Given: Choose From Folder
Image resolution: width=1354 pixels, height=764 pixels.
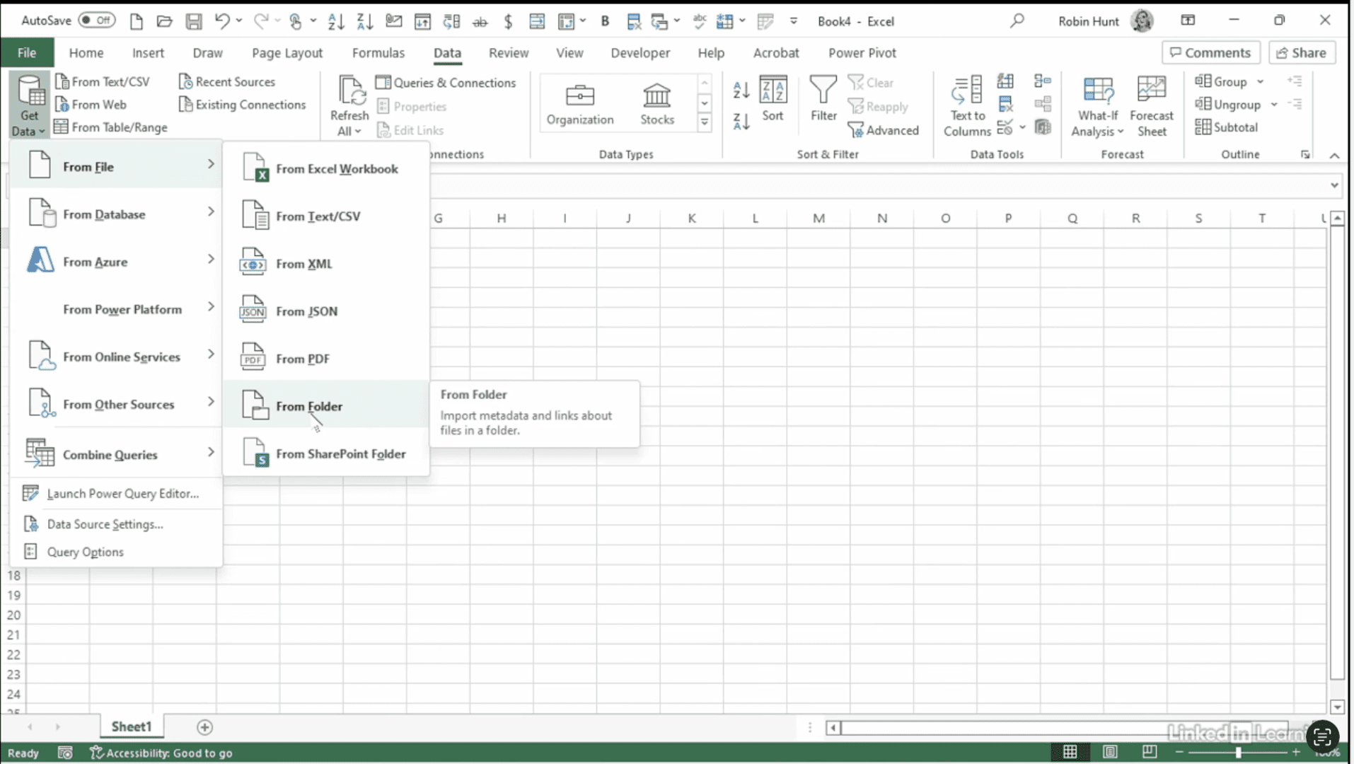Looking at the screenshot, I should [x=326, y=406].
